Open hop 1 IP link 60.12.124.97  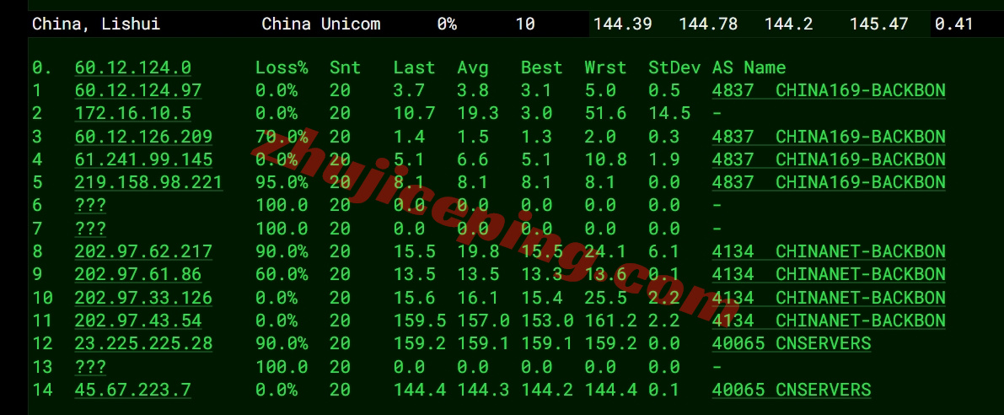[x=137, y=91]
